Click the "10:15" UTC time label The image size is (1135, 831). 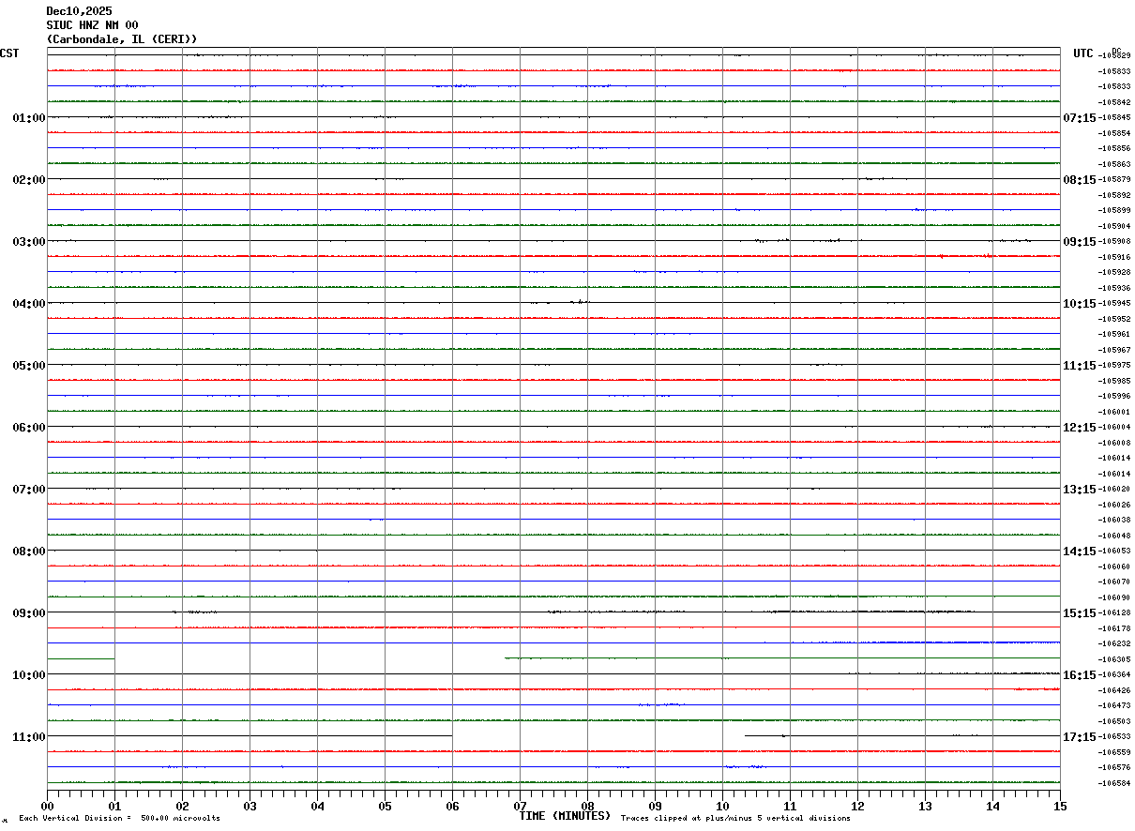(1079, 303)
